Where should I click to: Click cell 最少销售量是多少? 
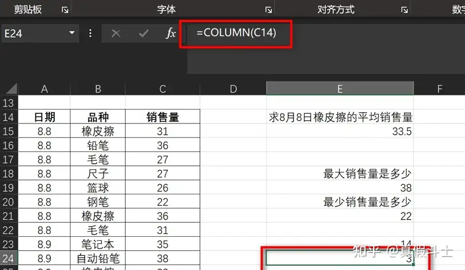[340, 202]
